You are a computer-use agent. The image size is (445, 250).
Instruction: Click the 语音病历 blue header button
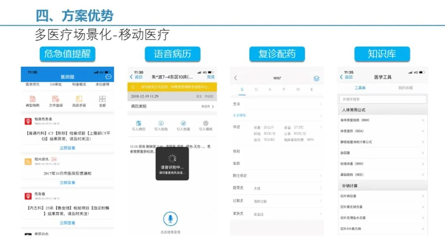(x=173, y=54)
